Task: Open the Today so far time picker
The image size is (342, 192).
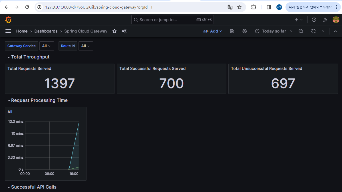Action: tap(273, 31)
